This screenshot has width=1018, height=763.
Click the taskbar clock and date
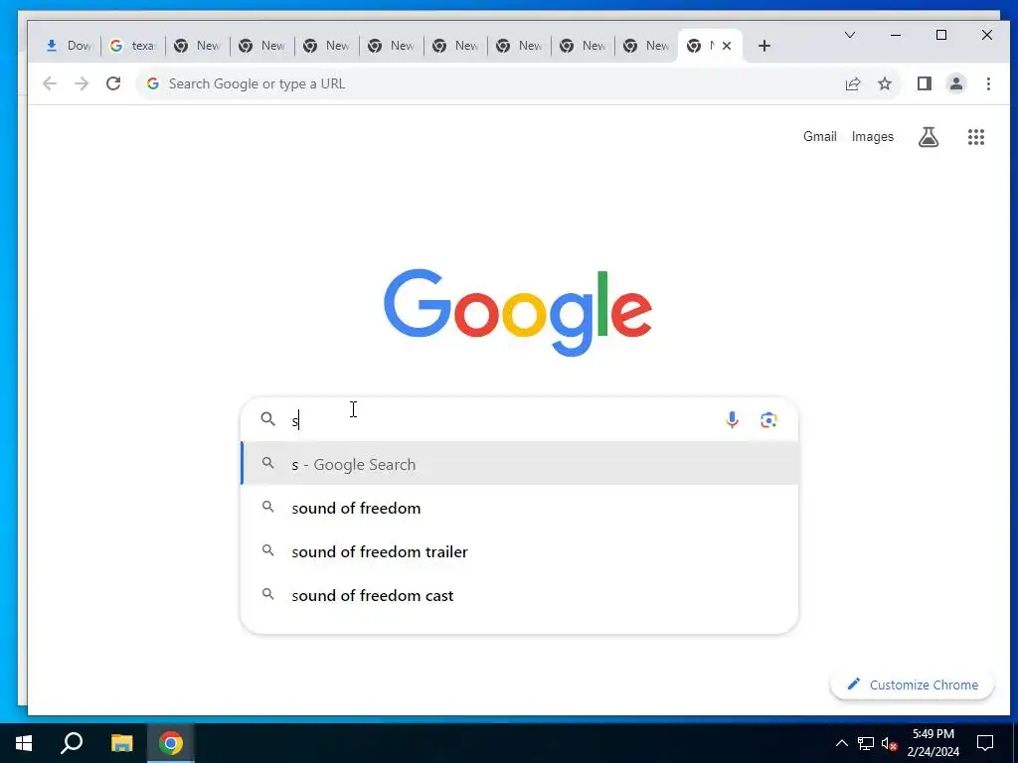[x=933, y=743]
